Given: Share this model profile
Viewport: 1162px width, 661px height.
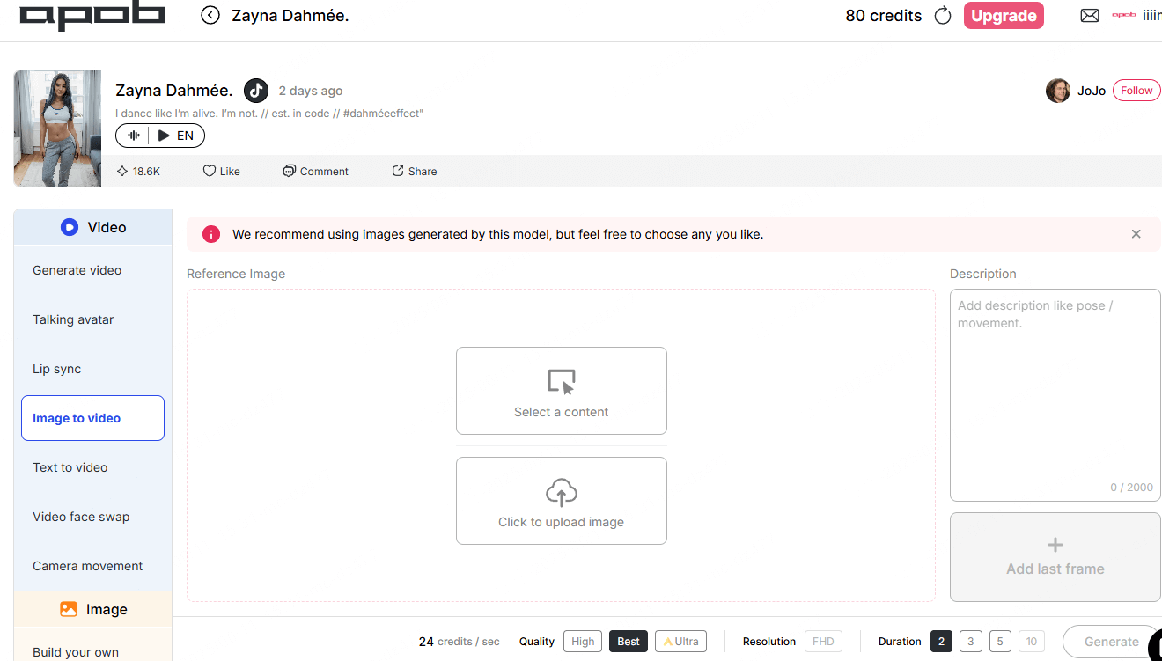Looking at the screenshot, I should (x=415, y=171).
